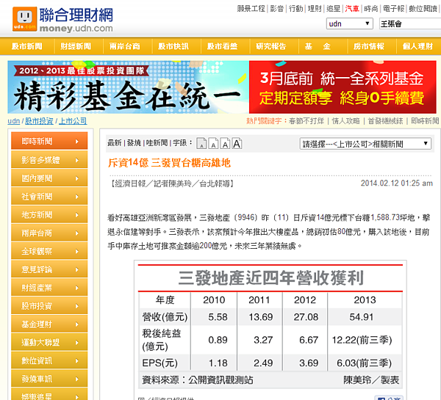Open the 地方新聞 sidebar menu

point(49,214)
